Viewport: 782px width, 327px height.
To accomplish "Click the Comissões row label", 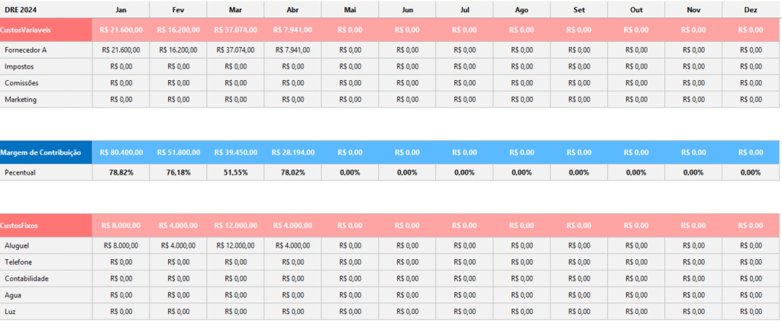I will 21,82.
